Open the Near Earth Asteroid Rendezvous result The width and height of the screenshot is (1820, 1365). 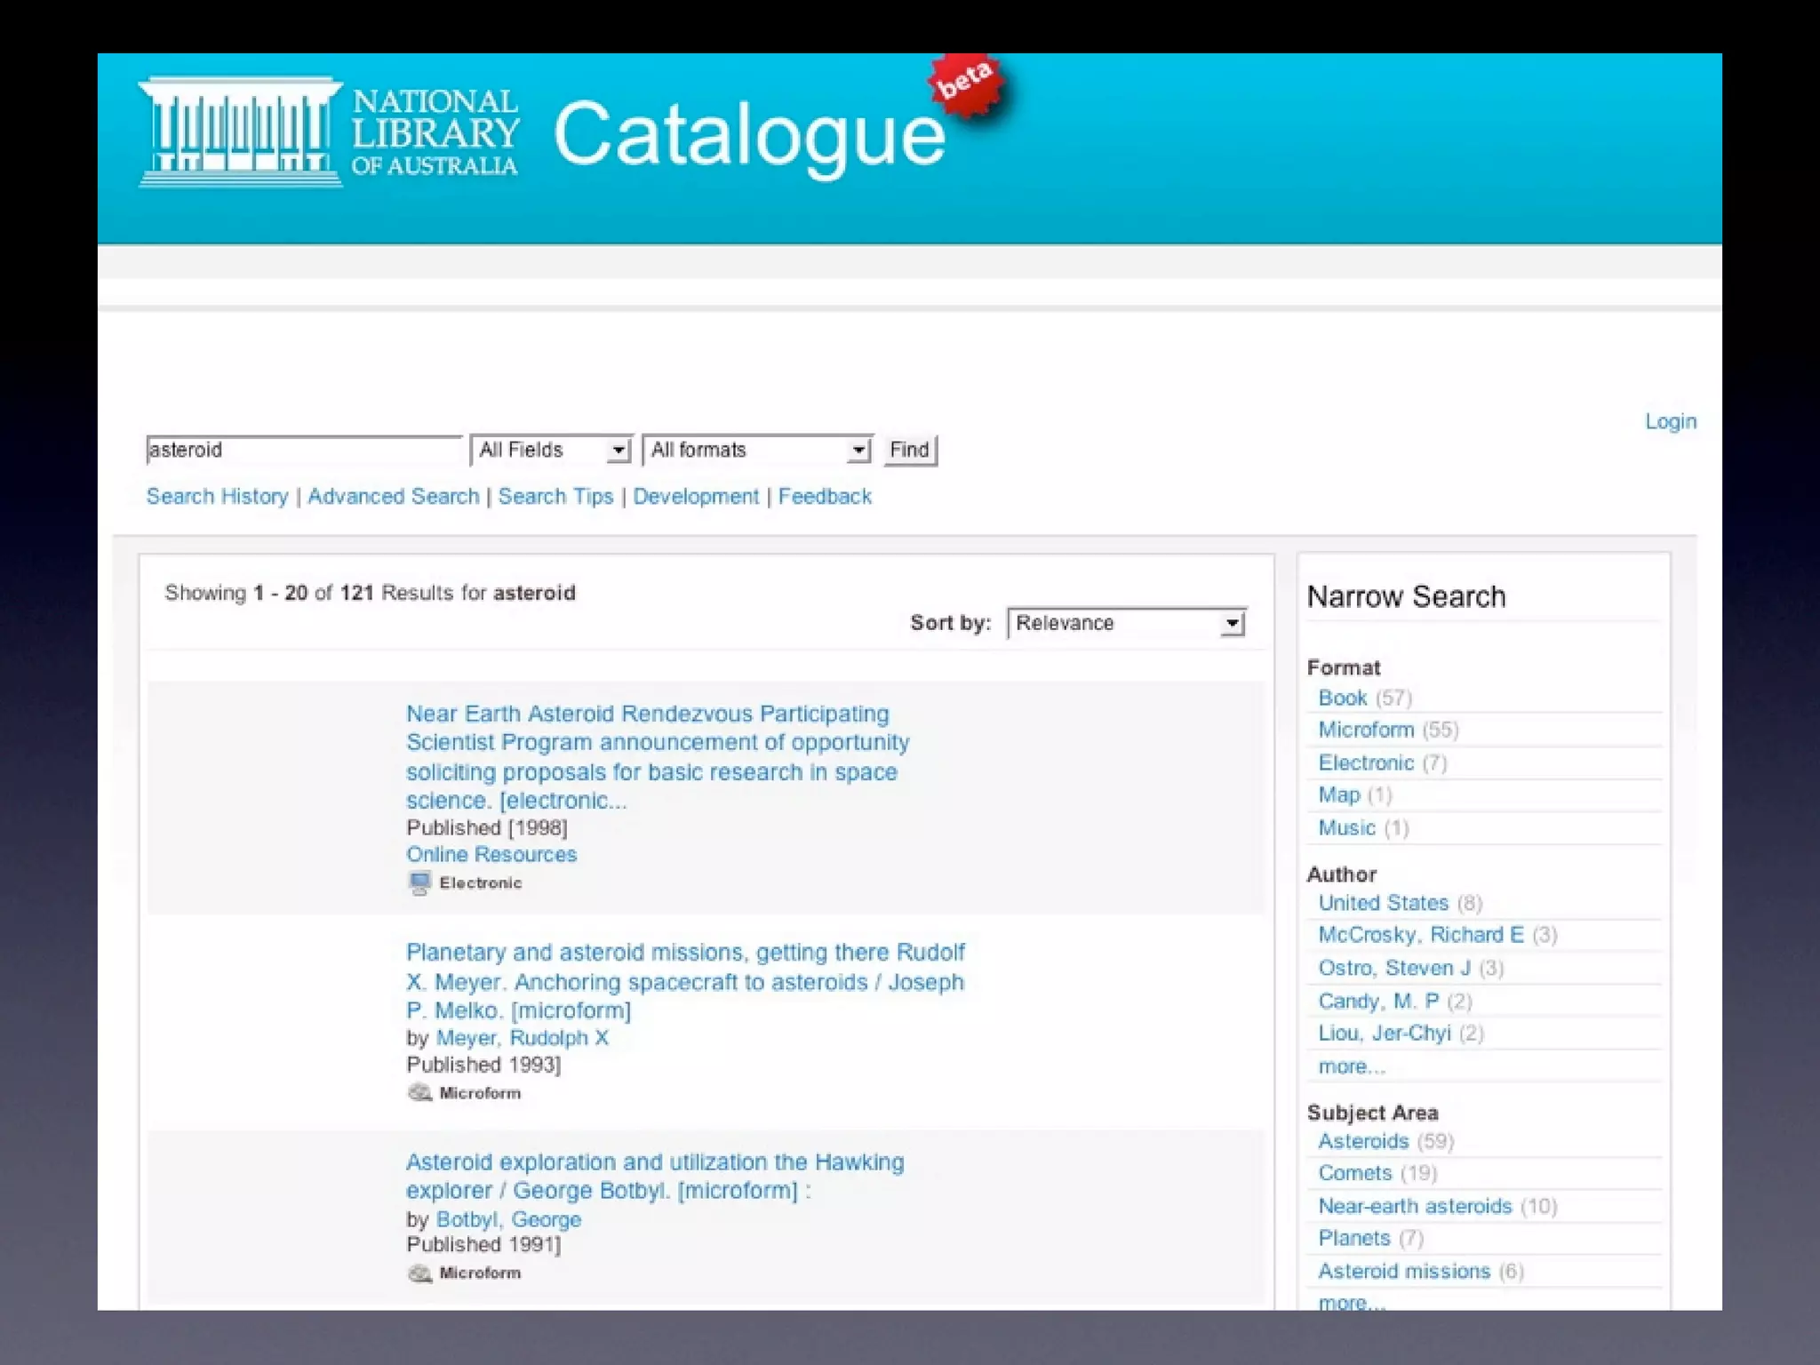[x=658, y=757]
